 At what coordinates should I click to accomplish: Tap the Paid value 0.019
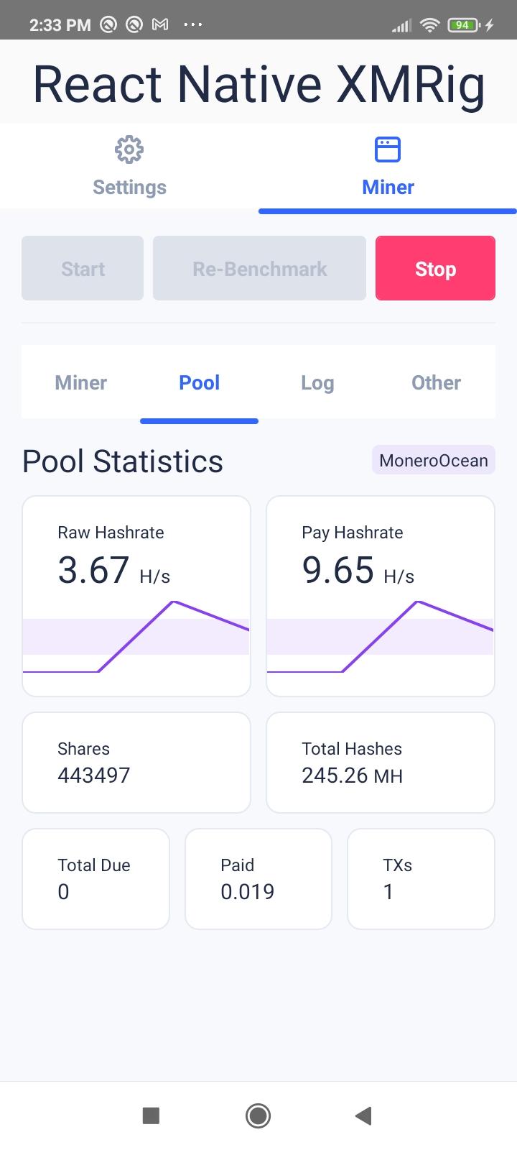(x=247, y=891)
